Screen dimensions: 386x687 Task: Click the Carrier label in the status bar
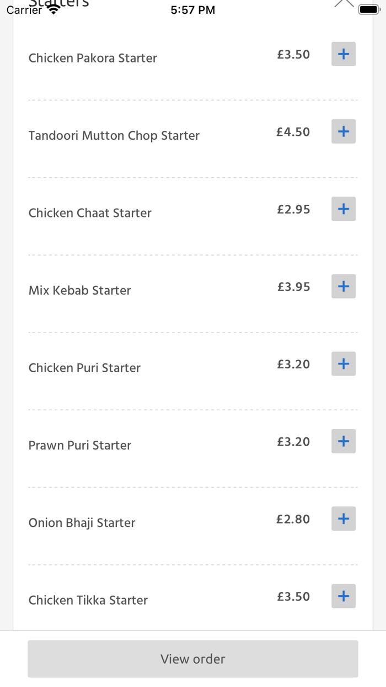24,9
